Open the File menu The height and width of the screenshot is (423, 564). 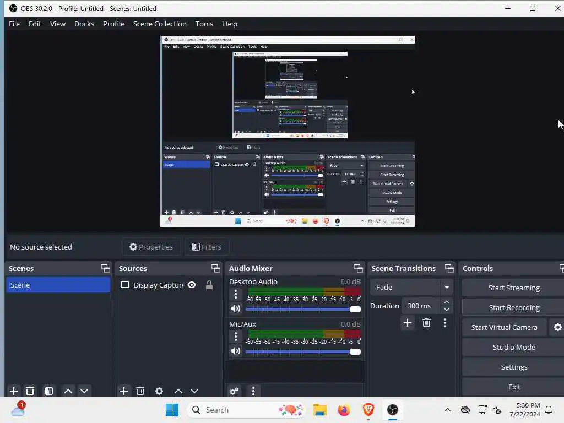pos(14,24)
